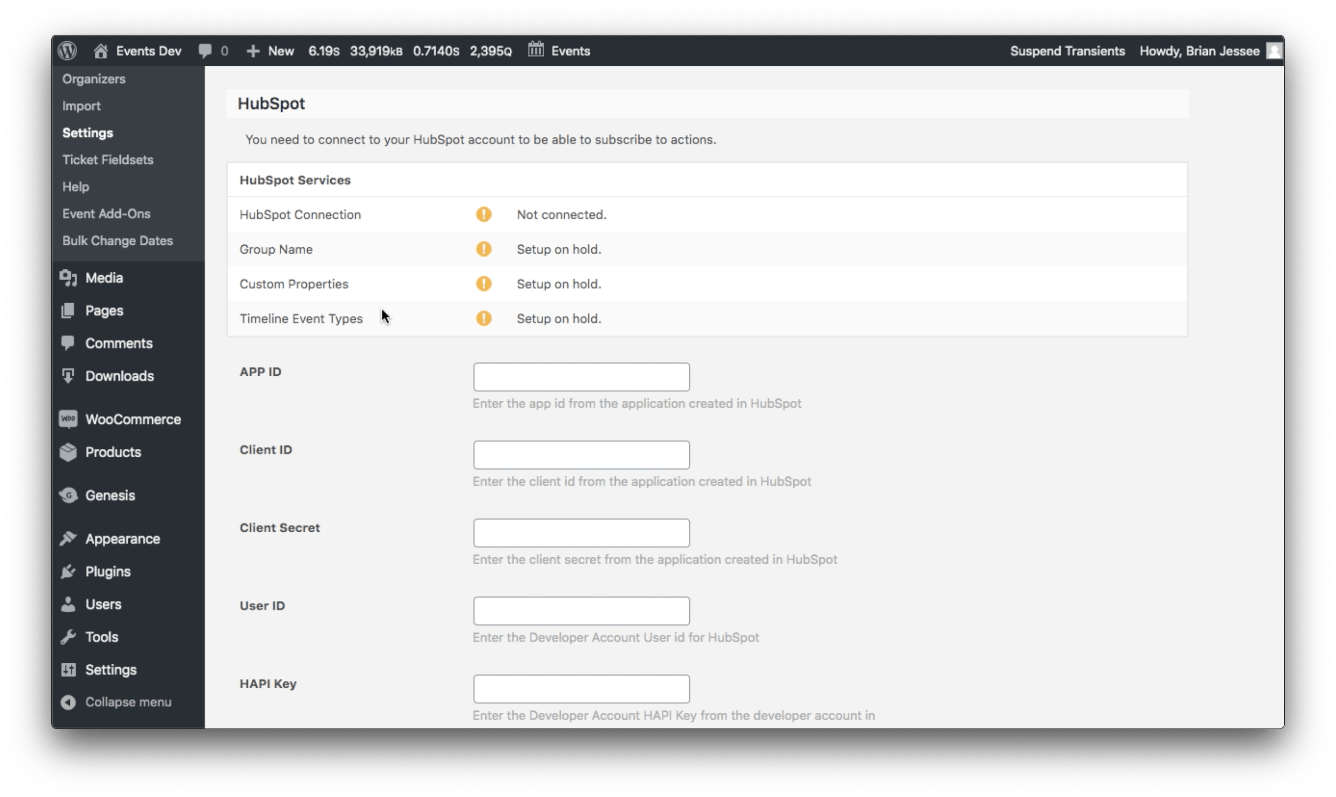Select the Tools wrench icon
The height and width of the screenshot is (797, 1336).
pos(68,636)
